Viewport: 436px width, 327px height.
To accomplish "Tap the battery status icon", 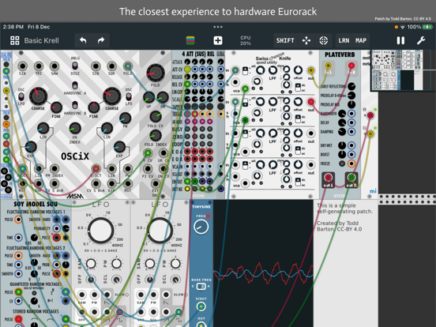I will [x=427, y=27].
